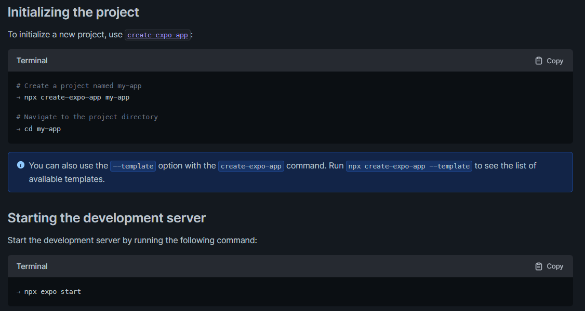Click the 'Start the development server by running' sentence
Viewport: 585px width, 311px height.
coord(132,241)
